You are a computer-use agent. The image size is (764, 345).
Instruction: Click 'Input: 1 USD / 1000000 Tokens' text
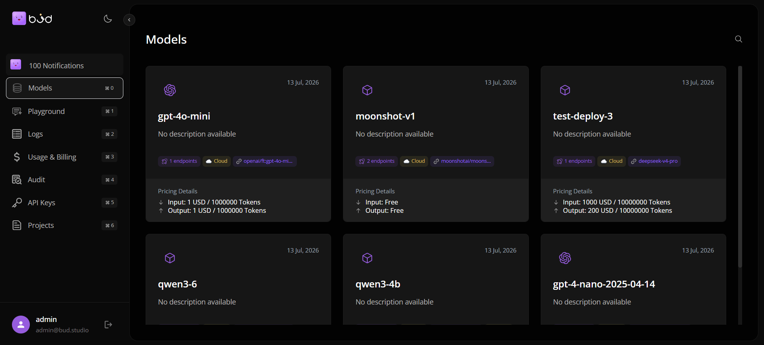click(214, 202)
